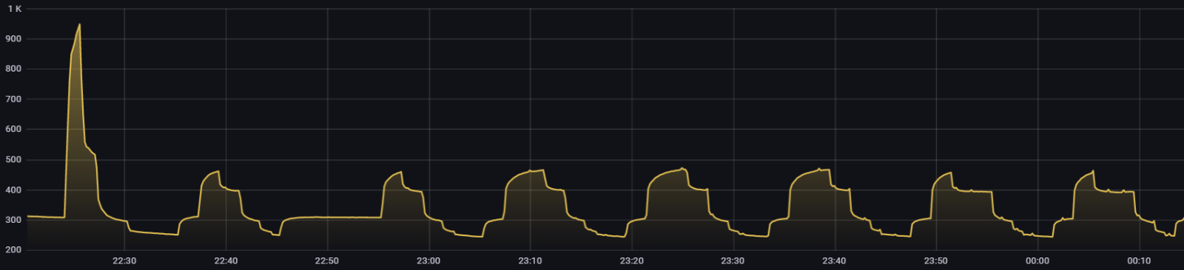Click the 00:10 time axis label
Image resolution: width=1184 pixels, height=270 pixels.
point(1139,260)
